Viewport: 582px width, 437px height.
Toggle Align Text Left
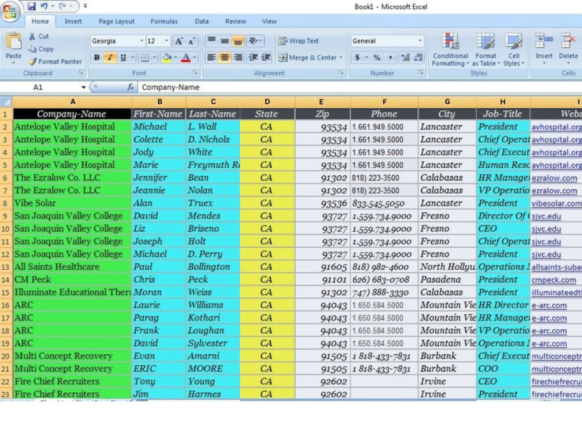click(212, 57)
